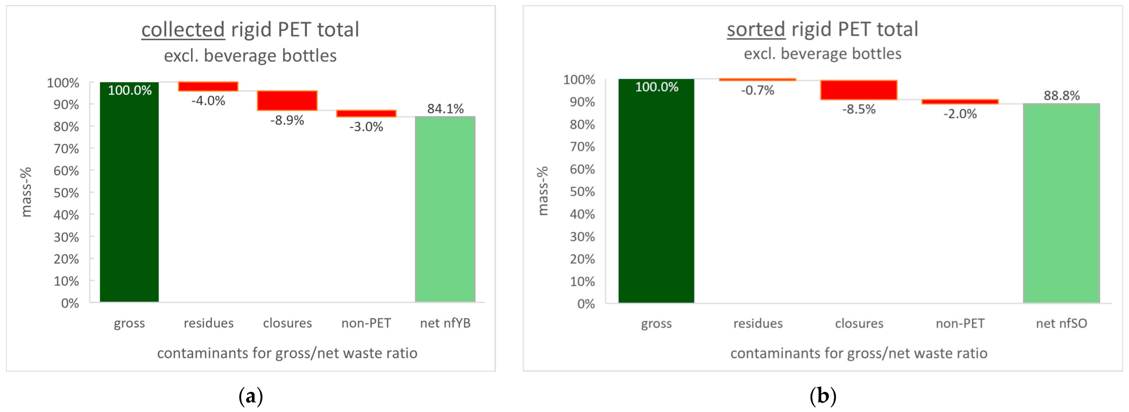Viewport: 1129px width, 412px height.
Task: Select the red closures bar labeled -8.5%
Action: coord(859,90)
